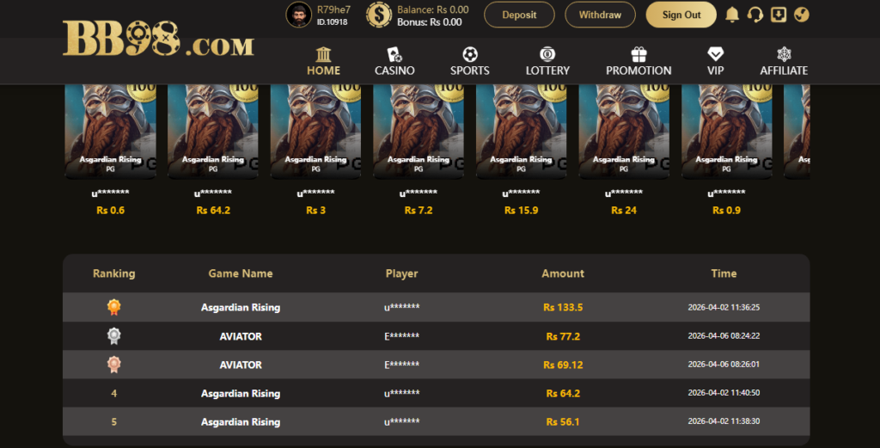880x448 pixels.
Task: Click the BB98.com logo
Action: click(158, 40)
